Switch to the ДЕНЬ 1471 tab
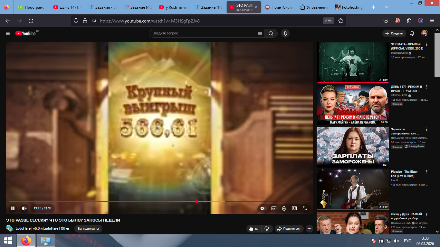Image resolution: width=440 pixels, height=247 pixels. coord(67,7)
